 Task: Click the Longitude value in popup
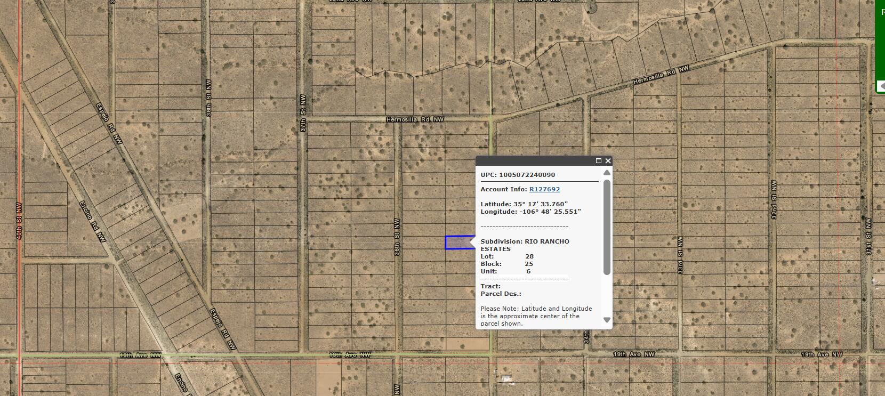[x=550, y=212]
